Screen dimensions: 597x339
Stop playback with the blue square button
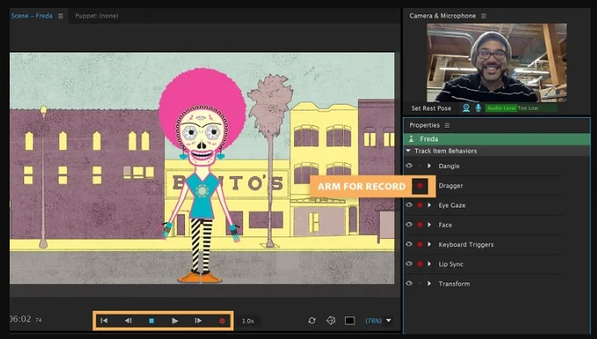click(x=152, y=320)
